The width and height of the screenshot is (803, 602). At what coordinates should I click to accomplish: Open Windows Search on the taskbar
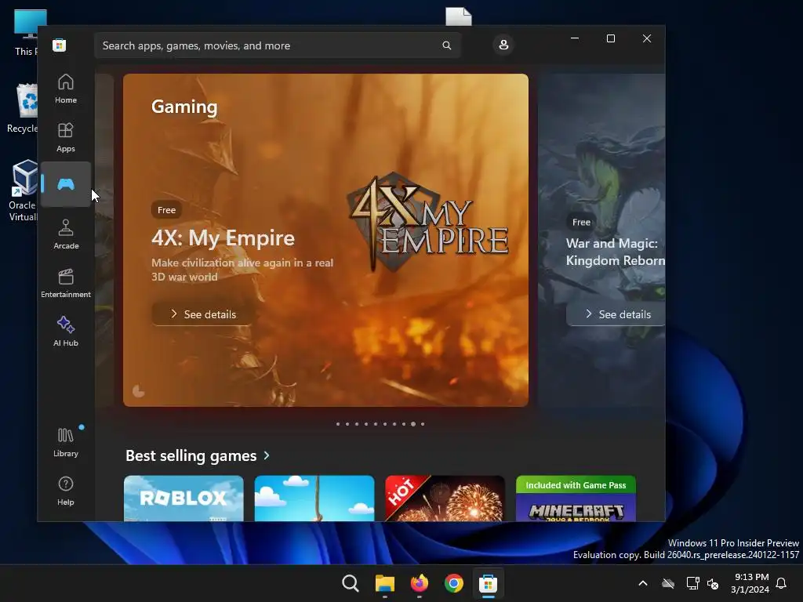tap(351, 583)
